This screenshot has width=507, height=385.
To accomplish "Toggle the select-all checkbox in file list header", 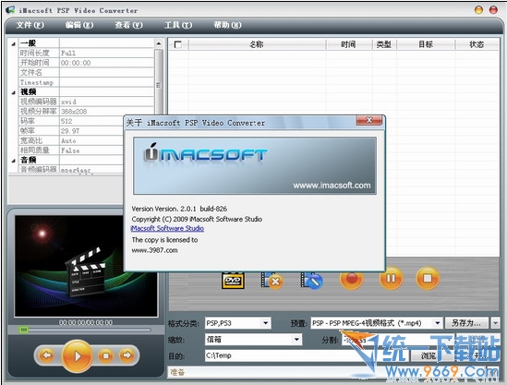I will tap(177, 44).
